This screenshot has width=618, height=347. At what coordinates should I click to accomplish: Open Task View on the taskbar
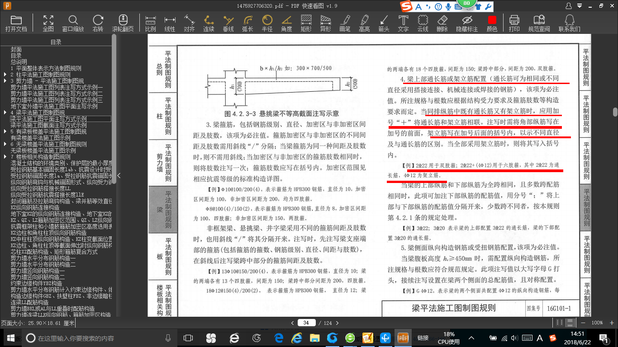tap(188, 338)
